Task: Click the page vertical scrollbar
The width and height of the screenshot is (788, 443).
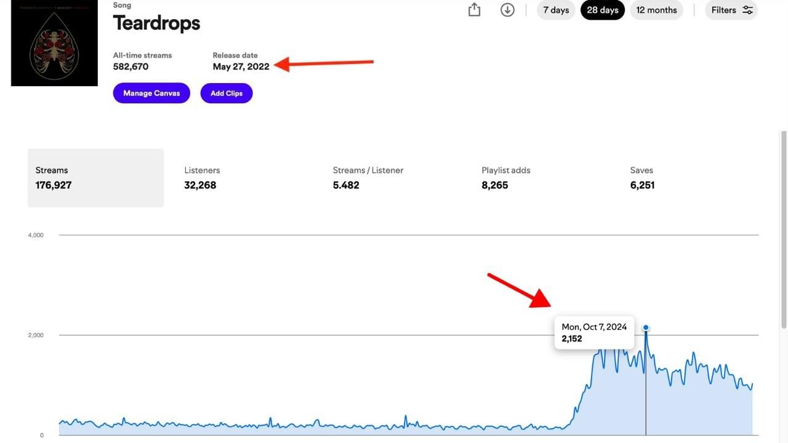Action: pos(783,229)
